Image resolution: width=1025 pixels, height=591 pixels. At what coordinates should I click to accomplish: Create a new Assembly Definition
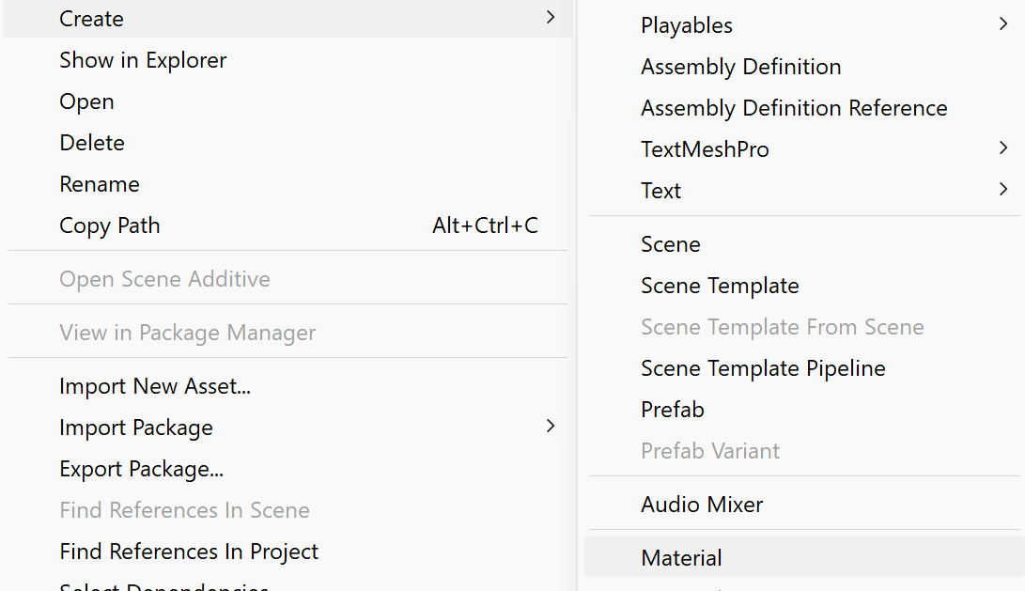coord(740,67)
